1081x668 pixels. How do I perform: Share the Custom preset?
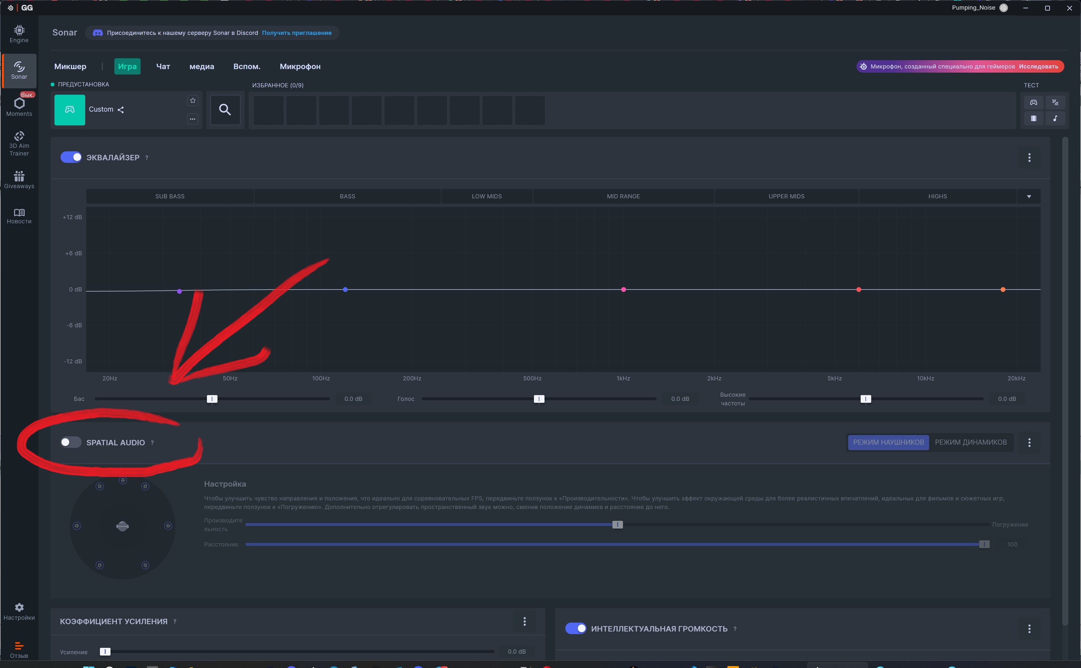point(121,109)
